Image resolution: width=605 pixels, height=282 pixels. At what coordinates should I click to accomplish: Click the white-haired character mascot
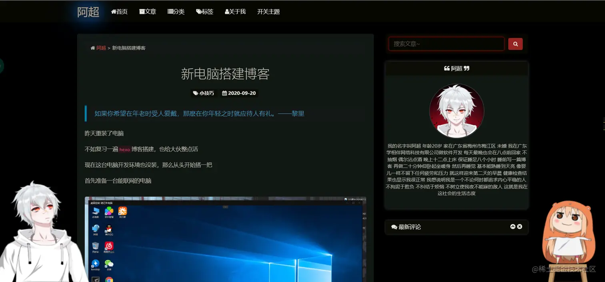(x=42, y=233)
